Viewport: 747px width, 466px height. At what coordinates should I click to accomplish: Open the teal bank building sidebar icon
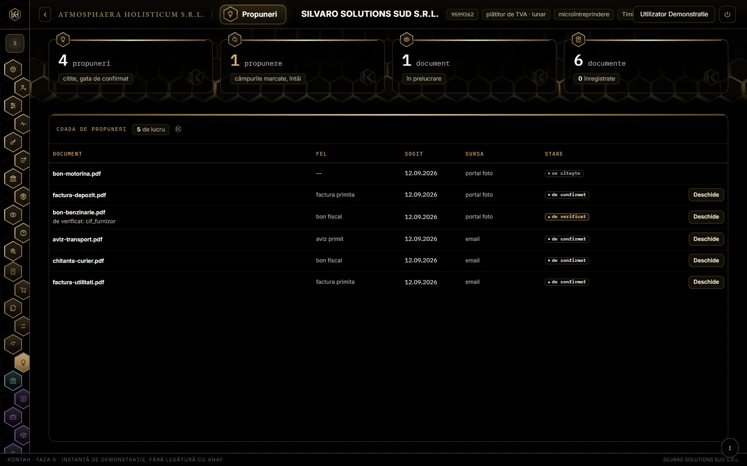(13, 381)
